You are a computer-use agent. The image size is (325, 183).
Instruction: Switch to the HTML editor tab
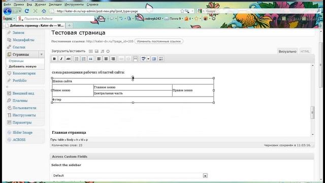click(x=305, y=51)
